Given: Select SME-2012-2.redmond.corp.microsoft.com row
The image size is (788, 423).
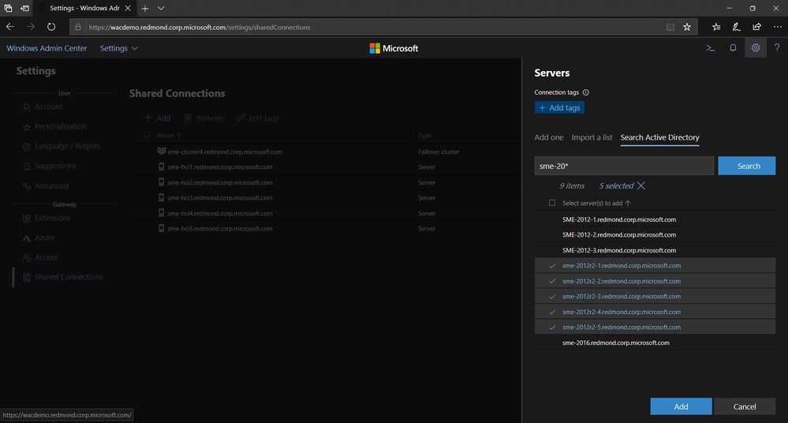Looking at the screenshot, I should (x=655, y=235).
